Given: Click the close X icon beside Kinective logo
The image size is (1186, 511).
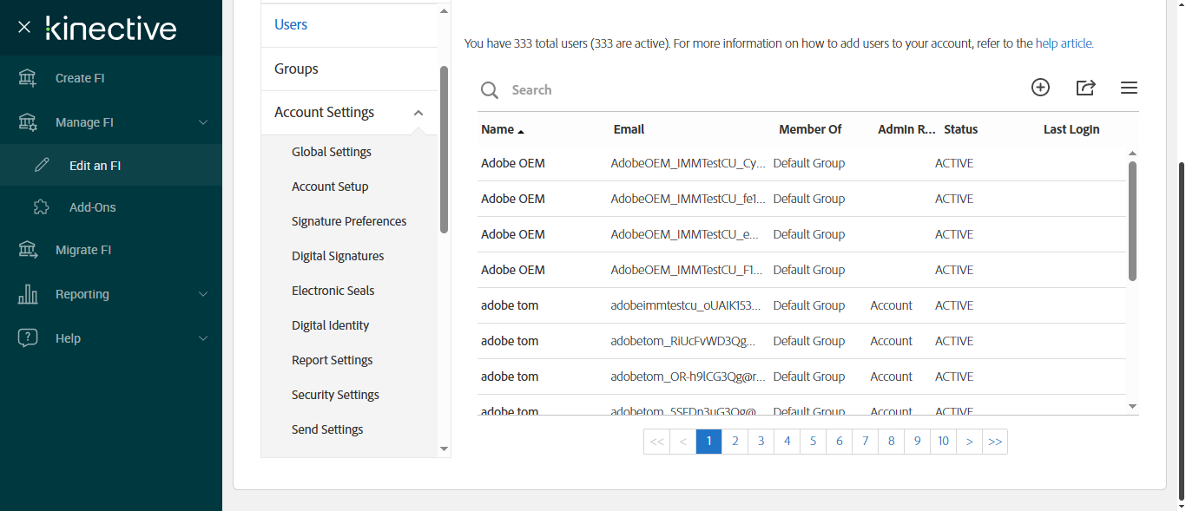Looking at the screenshot, I should pos(24,28).
